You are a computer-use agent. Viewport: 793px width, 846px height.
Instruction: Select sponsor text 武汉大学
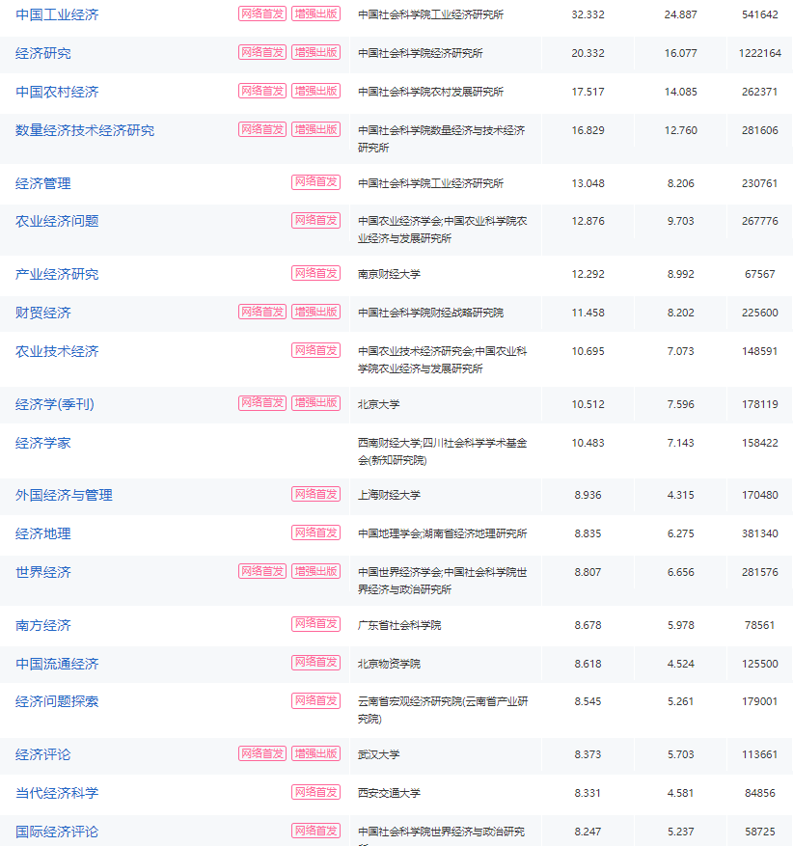pos(379,754)
